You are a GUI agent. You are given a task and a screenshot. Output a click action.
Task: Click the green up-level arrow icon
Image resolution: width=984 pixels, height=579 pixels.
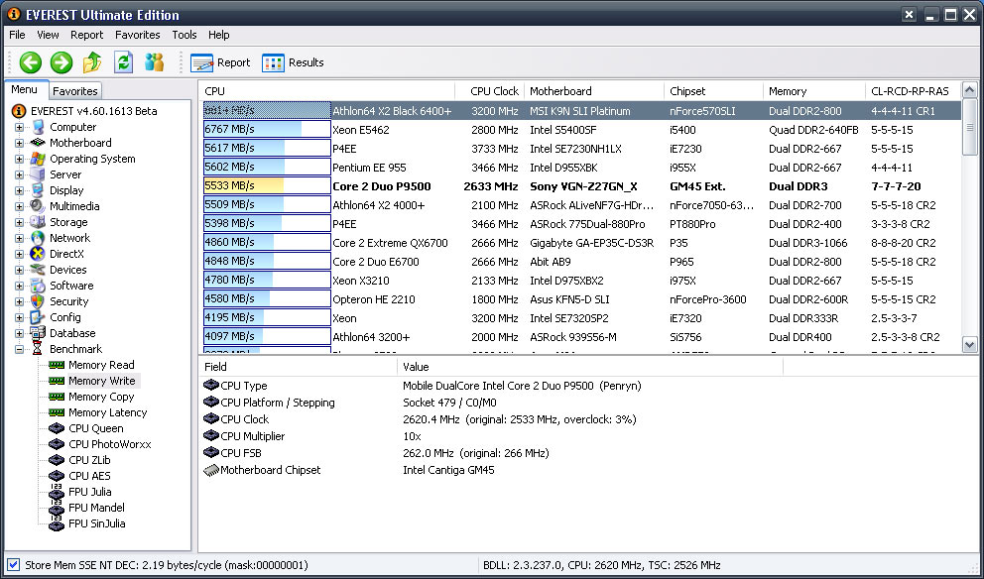(x=92, y=62)
